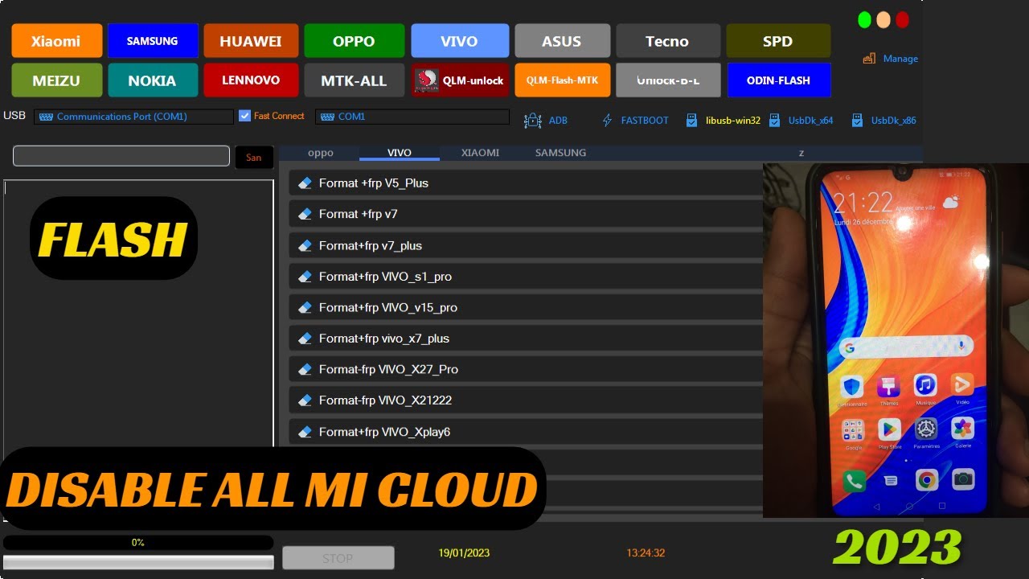Viewport: 1029px width, 579px height.
Task: Open the COM1 port dropdown
Action: pyautogui.click(x=412, y=117)
